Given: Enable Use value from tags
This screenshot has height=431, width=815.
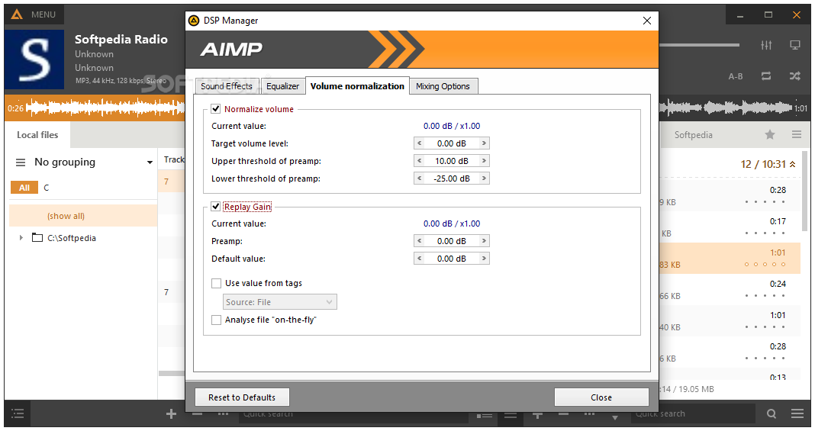Looking at the screenshot, I should 216,283.
